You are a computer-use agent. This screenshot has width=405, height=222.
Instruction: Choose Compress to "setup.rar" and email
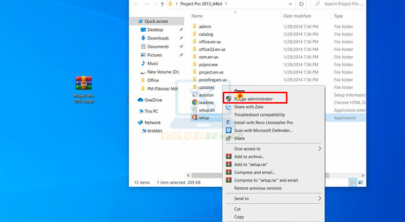pyautogui.click(x=273, y=180)
